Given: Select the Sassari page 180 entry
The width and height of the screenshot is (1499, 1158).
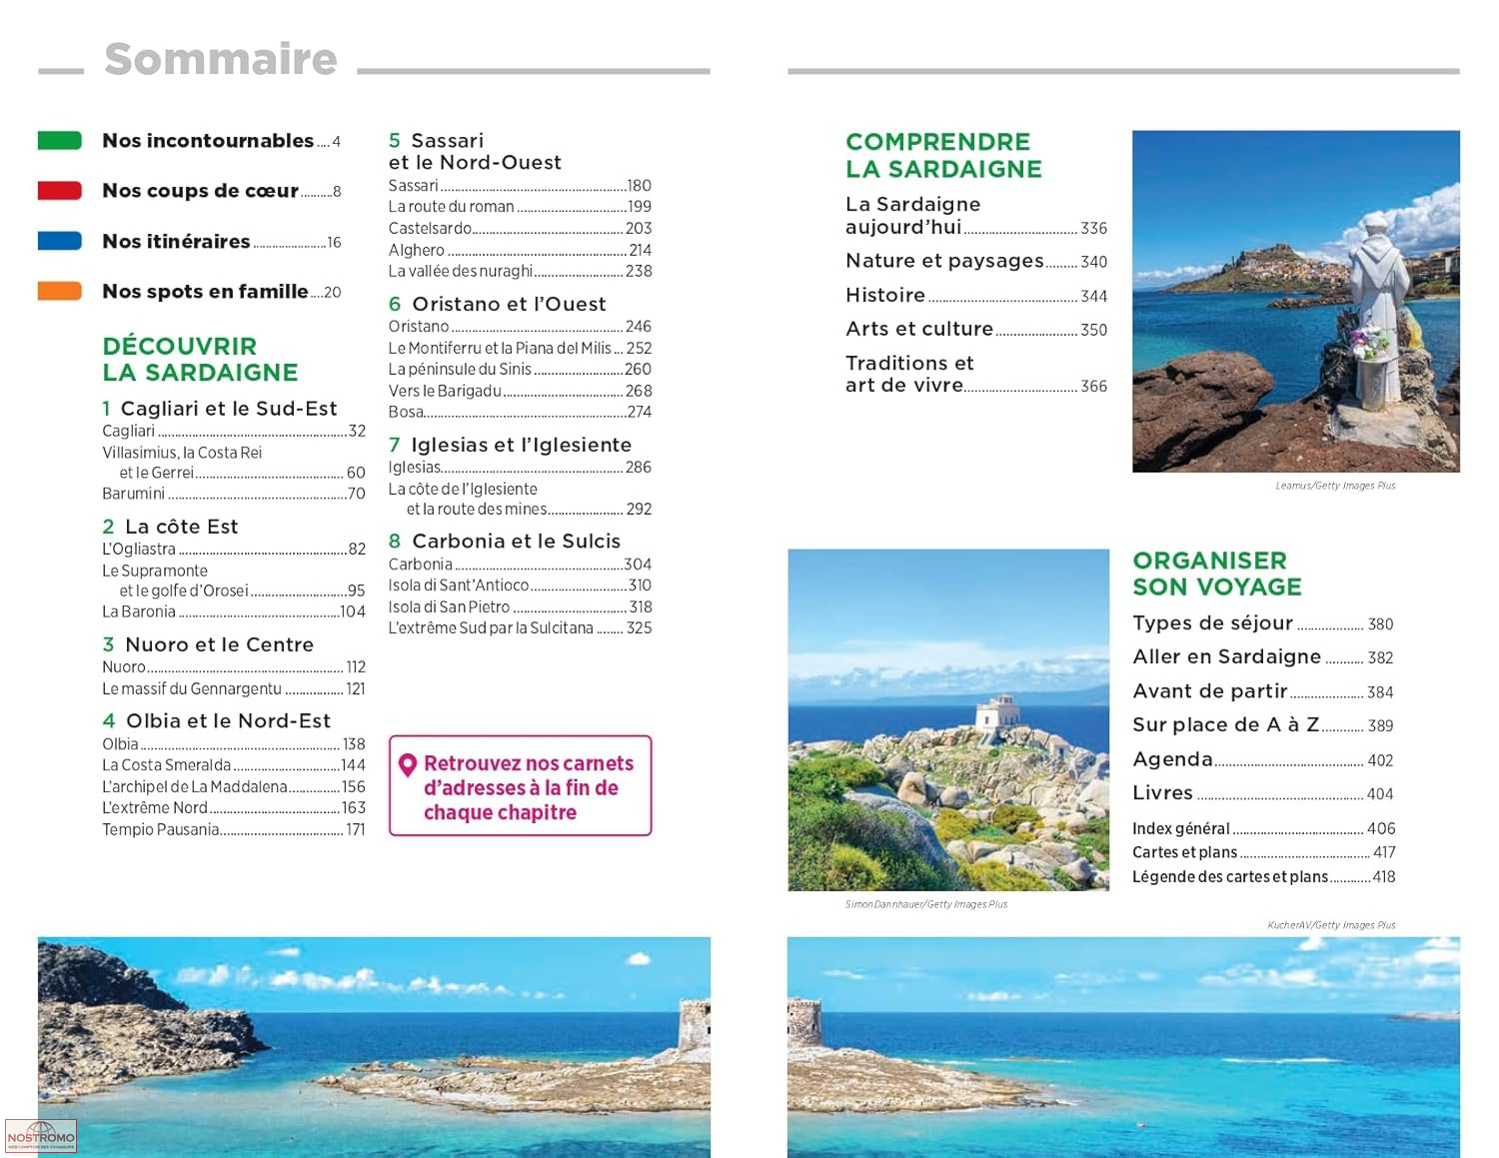Looking at the screenshot, I should (520, 186).
